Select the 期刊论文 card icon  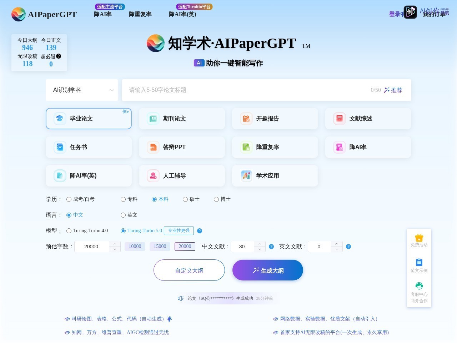[x=153, y=118]
